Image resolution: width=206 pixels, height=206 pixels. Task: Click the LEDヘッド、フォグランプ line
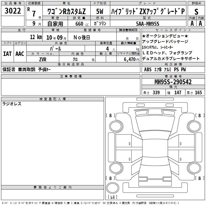pos(167,53)
